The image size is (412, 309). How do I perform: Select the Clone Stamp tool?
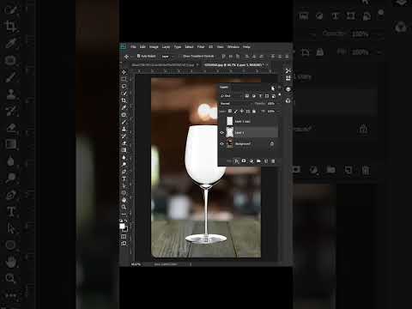pos(124,130)
